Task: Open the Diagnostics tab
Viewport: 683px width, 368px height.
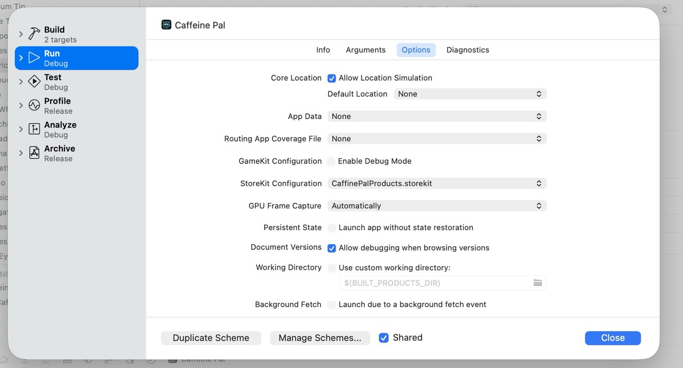Action: 467,50
